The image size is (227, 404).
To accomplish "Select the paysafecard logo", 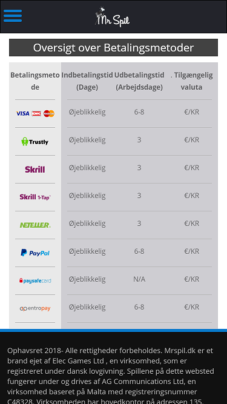I will [x=35, y=280].
